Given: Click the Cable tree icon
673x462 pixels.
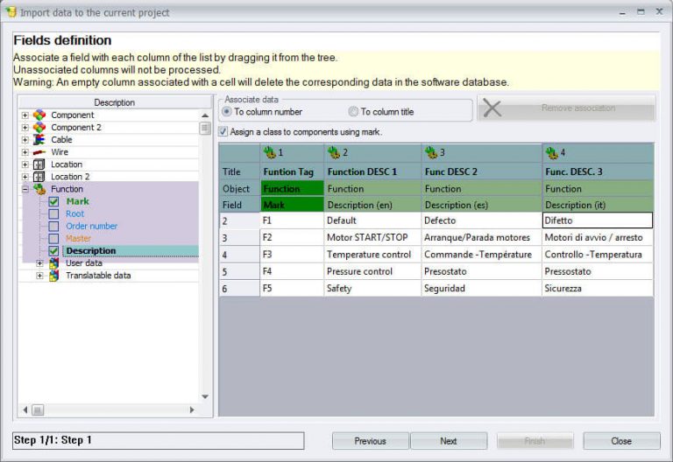Looking at the screenshot, I should [39, 140].
